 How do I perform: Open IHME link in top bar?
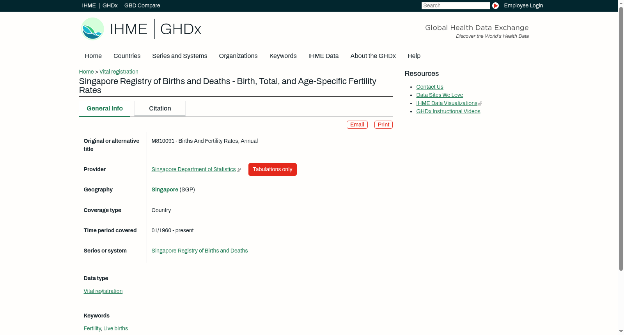pyautogui.click(x=89, y=5)
